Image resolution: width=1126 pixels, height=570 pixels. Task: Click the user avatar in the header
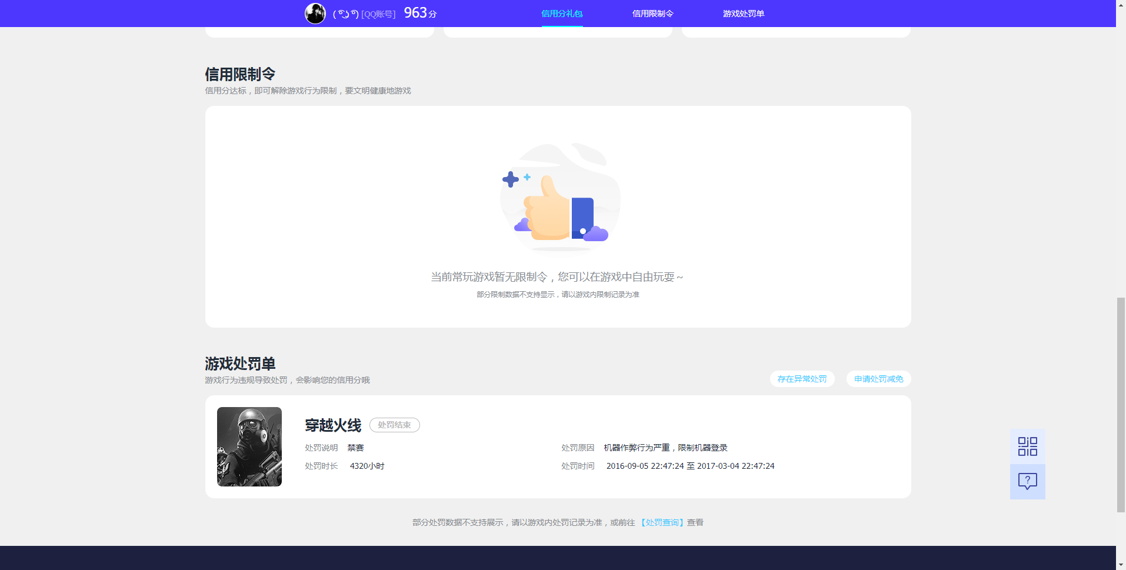315,13
